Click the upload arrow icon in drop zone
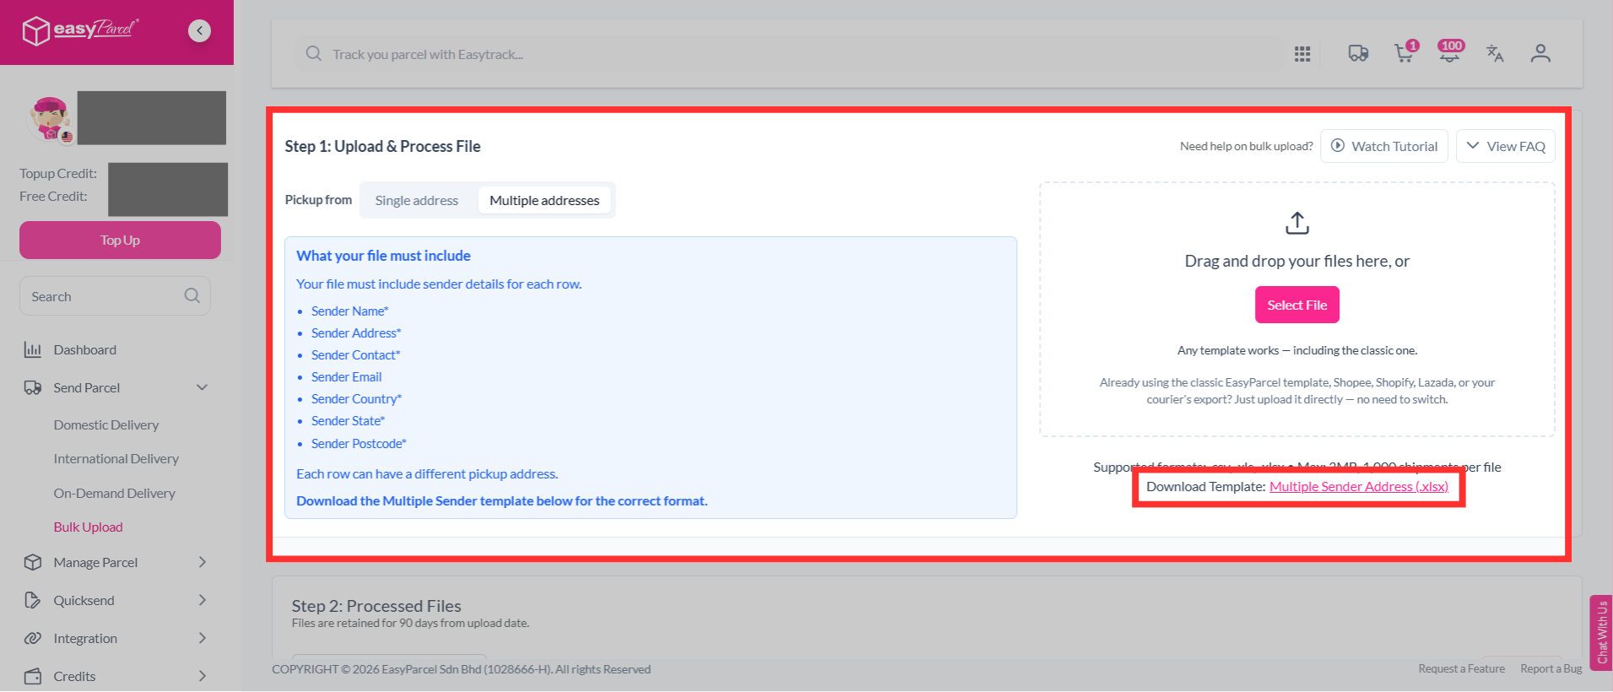Viewport: 1613px width, 692px height. click(1297, 223)
